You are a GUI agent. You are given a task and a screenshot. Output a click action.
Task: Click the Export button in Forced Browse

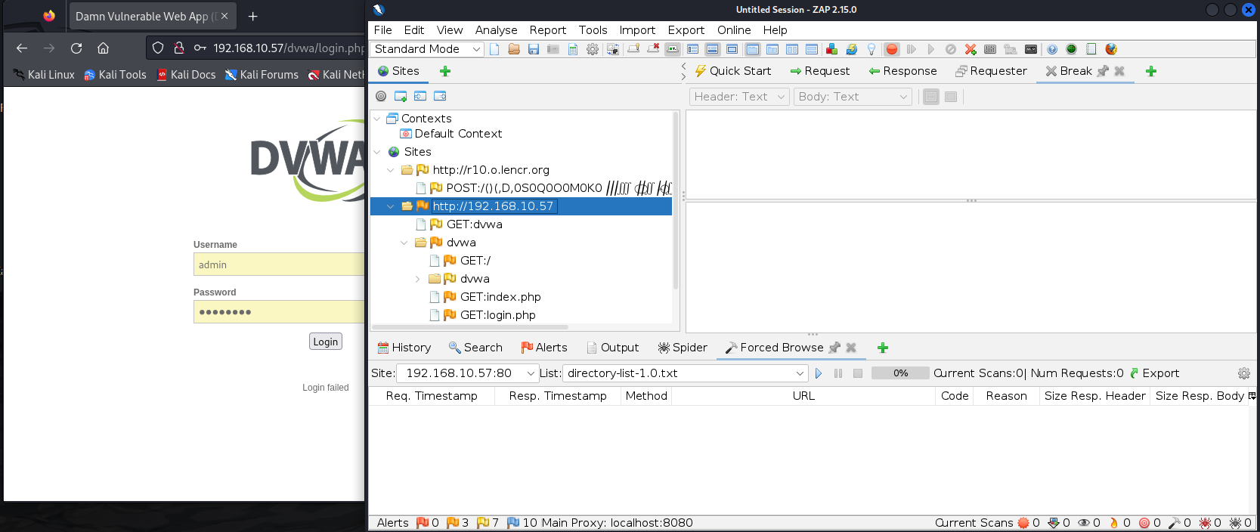coord(1154,373)
